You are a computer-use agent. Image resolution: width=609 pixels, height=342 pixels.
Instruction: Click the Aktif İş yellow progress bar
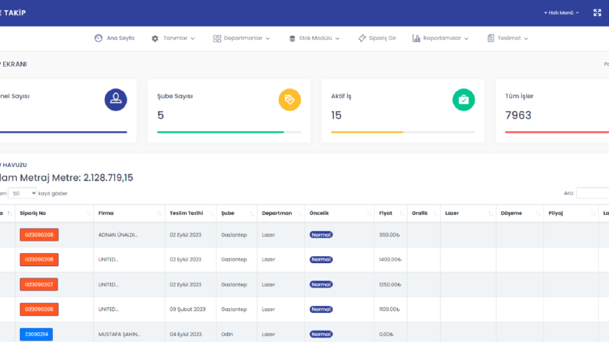(367, 132)
